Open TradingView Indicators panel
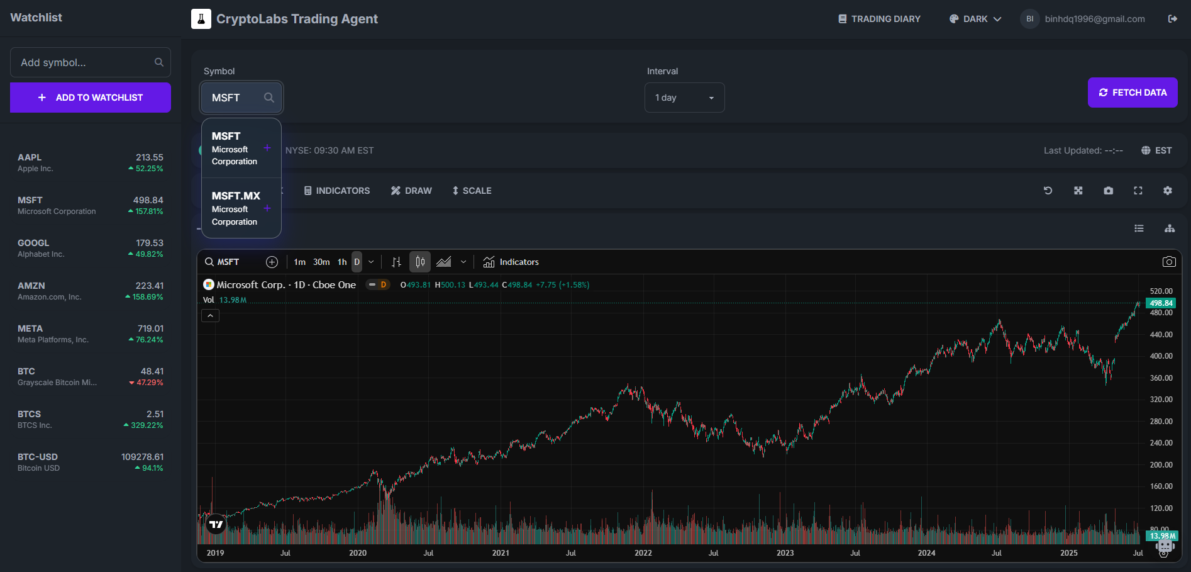 tap(511, 262)
